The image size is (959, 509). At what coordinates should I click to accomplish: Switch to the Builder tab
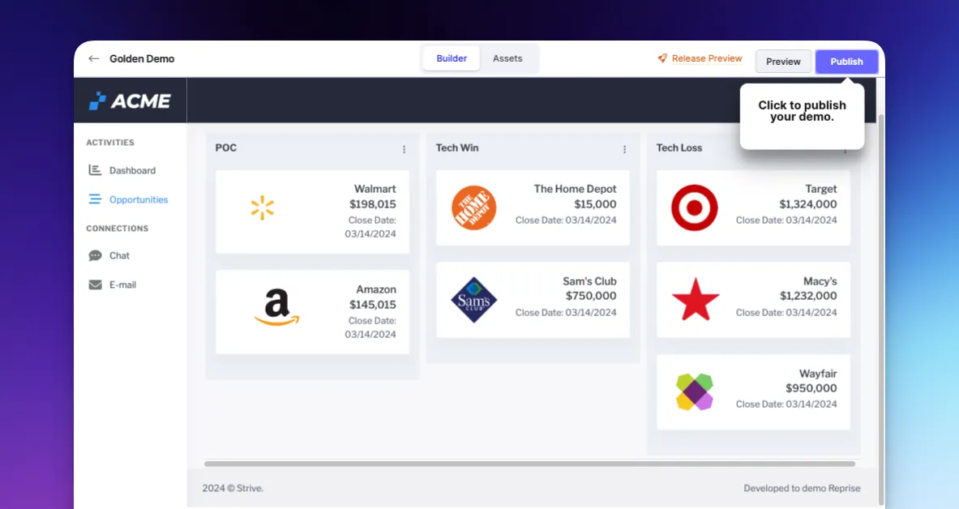pos(452,58)
